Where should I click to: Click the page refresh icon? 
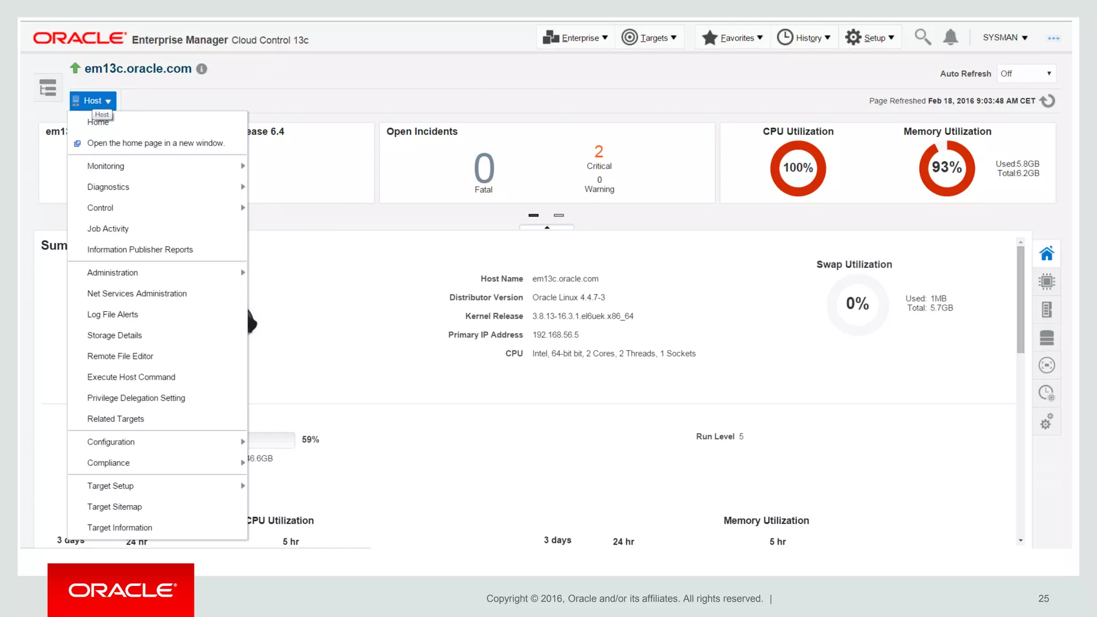click(x=1047, y=101)
